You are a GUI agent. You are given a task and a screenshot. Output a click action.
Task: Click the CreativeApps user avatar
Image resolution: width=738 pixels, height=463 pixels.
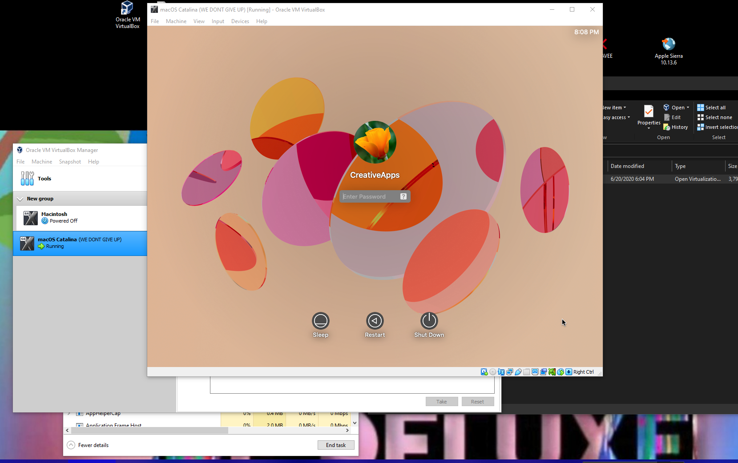coord(375,142)
